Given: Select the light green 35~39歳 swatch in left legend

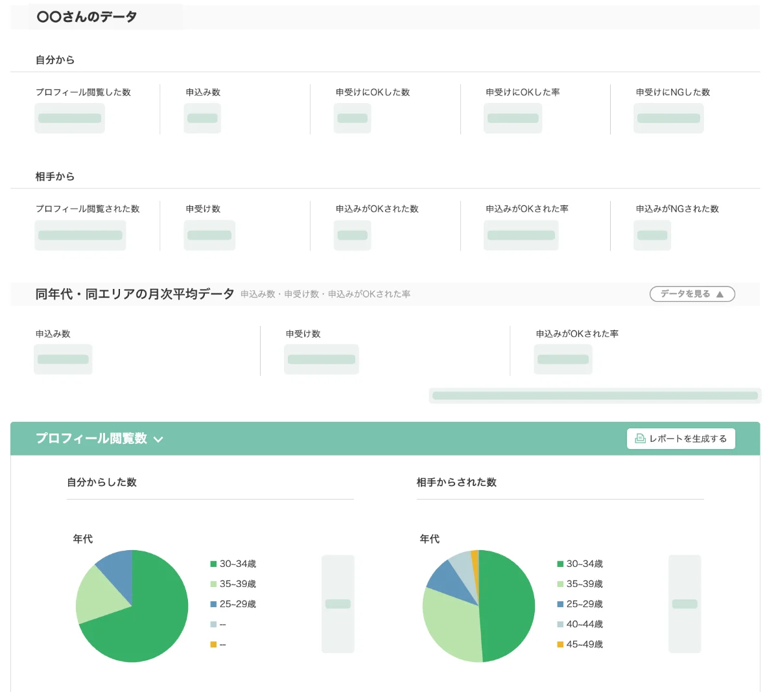Looking at the screenshot, I should (x=213, y=584).
